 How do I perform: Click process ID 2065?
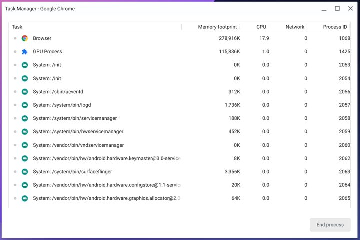coord(345,198)
